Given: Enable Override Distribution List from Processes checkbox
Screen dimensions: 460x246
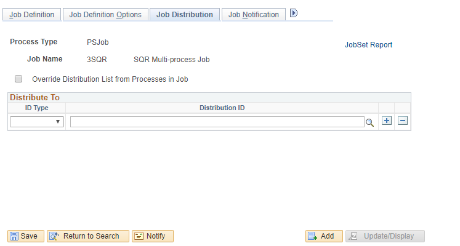Looking at the screenshot, I should click(x=18, y=79).
